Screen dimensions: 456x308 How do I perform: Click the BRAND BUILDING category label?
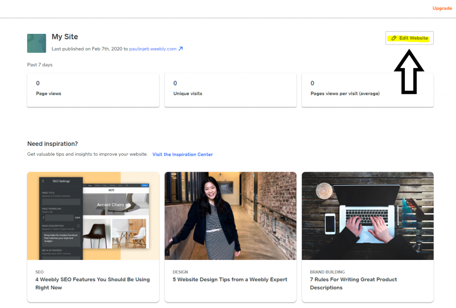tap(327, 272)
